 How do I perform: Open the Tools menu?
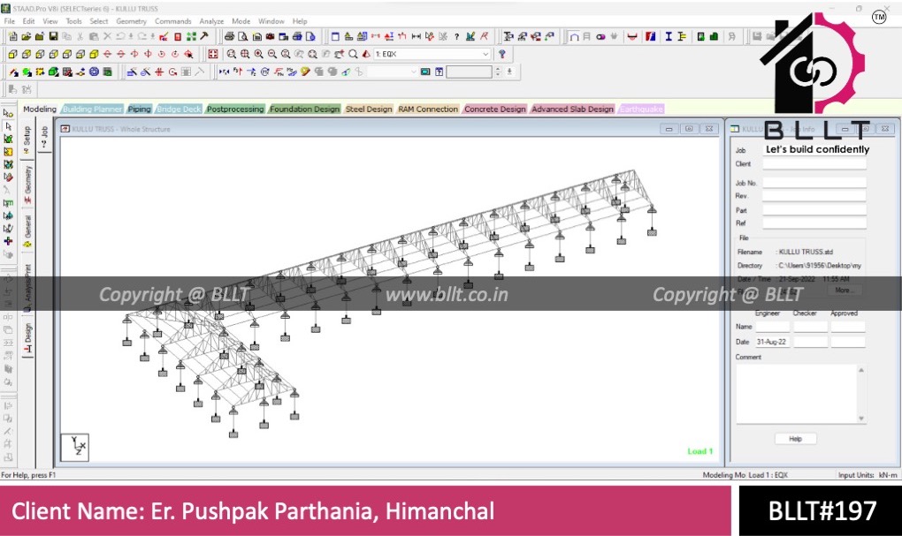point(73,21)
